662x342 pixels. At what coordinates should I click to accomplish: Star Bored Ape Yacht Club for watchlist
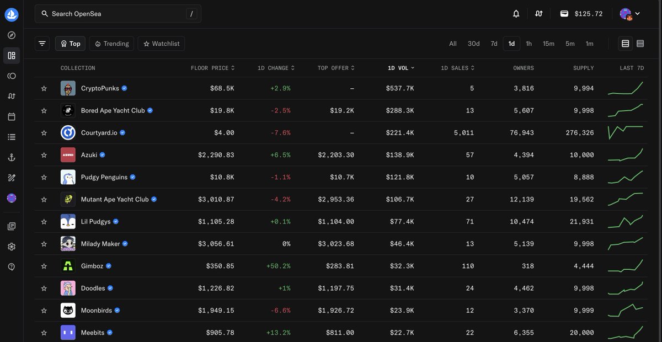(44, 110)
